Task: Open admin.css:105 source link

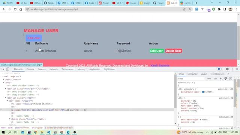Action: [x=225, y=89]
